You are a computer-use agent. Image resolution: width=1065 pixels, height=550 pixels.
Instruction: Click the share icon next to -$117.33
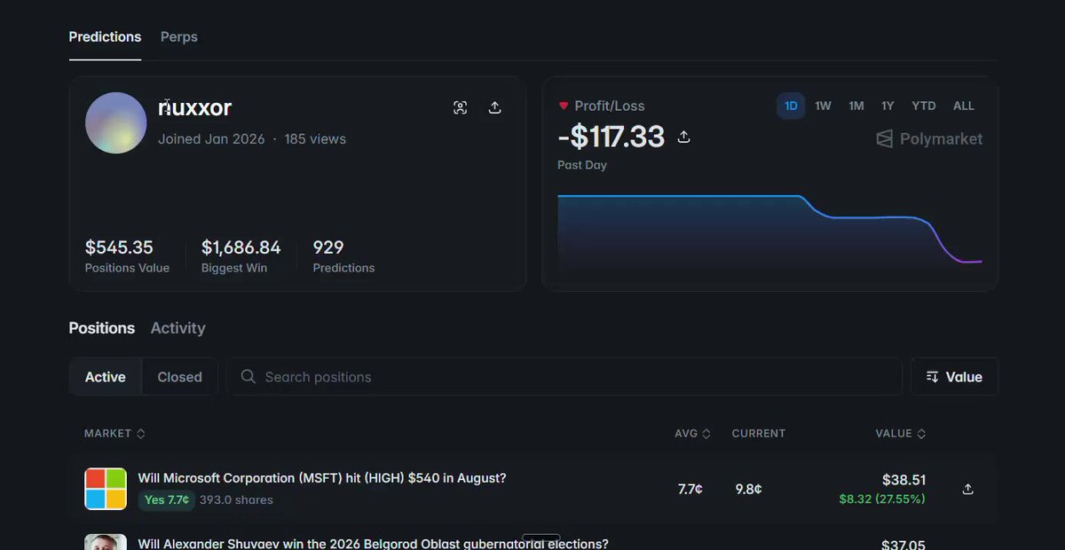[x=684, y=137]
